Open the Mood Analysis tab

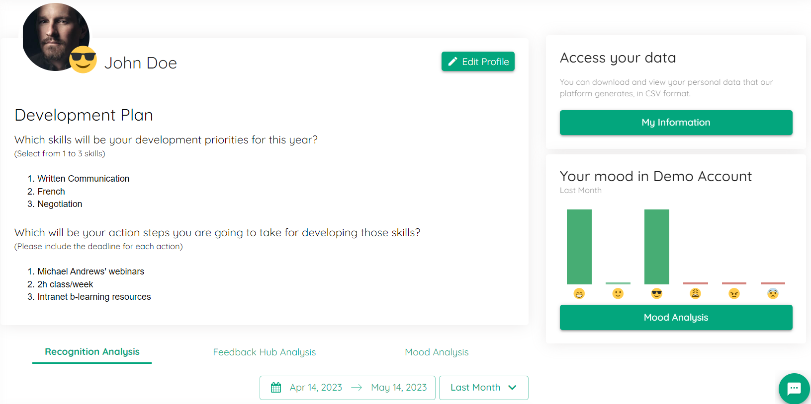437,352
